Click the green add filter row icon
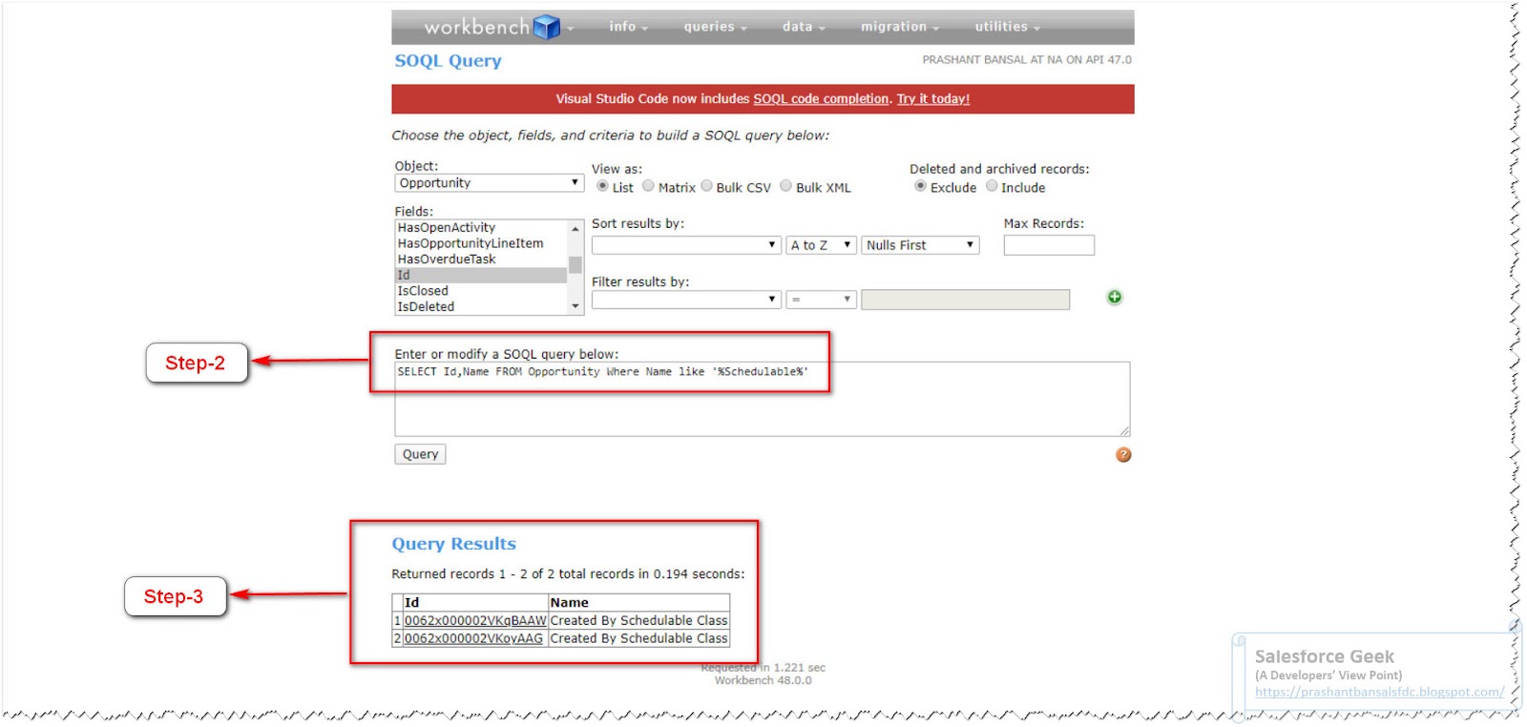The height and width of the screenshot is (727, 1527). (1114, 297)
